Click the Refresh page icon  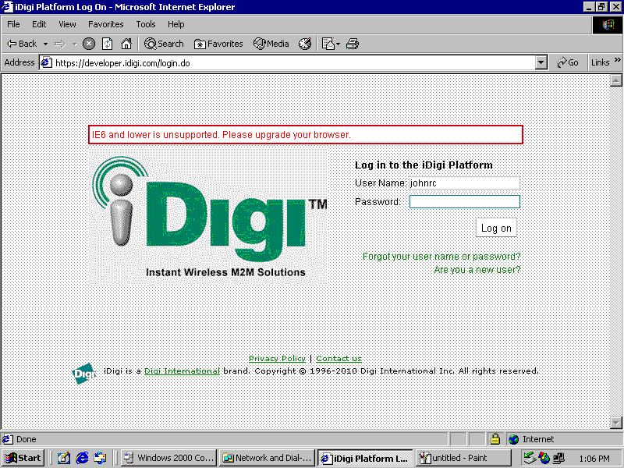click(x=108, y=44)
